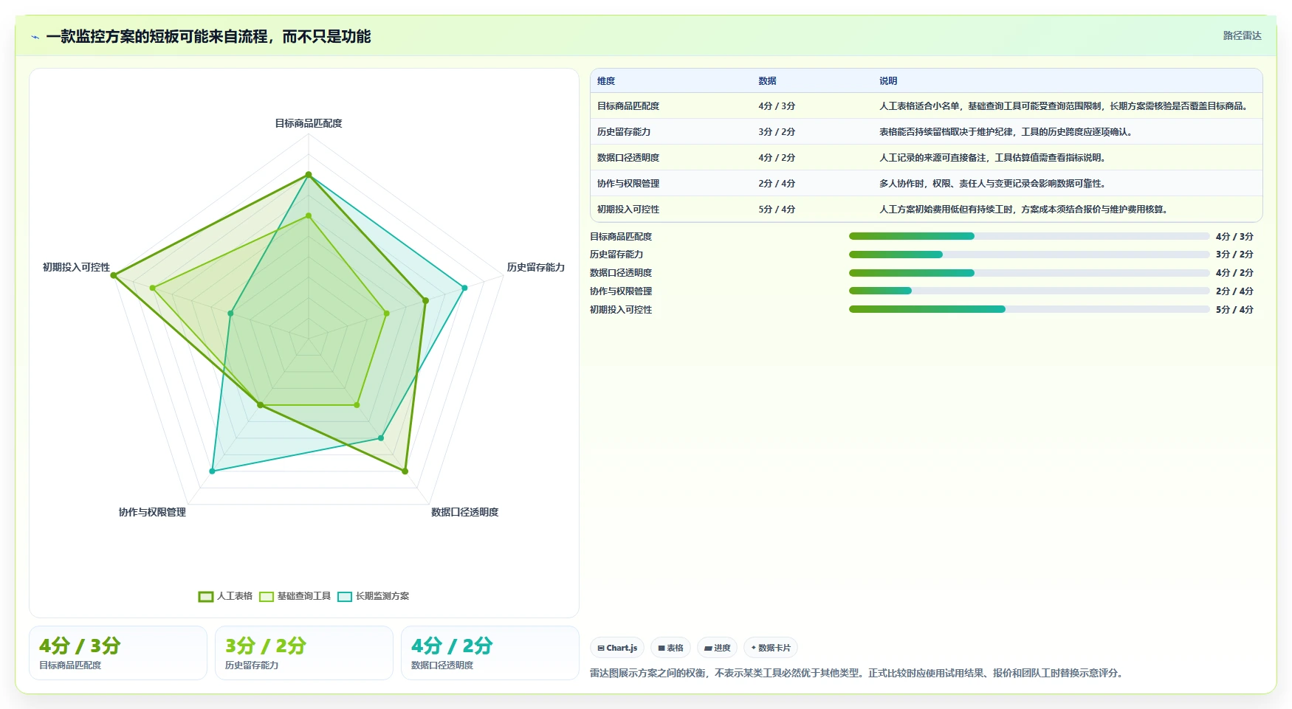Click the 进度 tag chip
The image size is (1292, 709).
click(x=717, y=648)
